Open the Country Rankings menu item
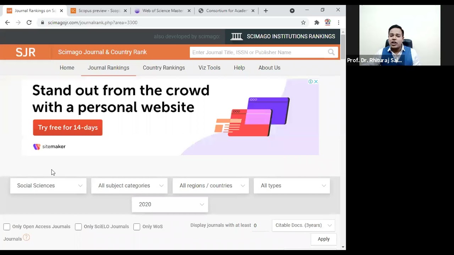This screenshot has height=255, width=454. coord(164,68)
